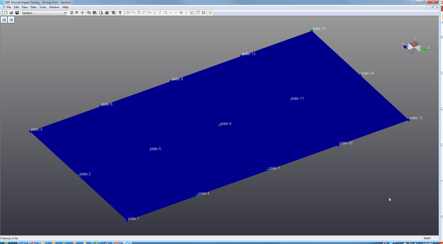Select node plate:15 at the top corner
443x244 pixels.
tap(312, 31)
